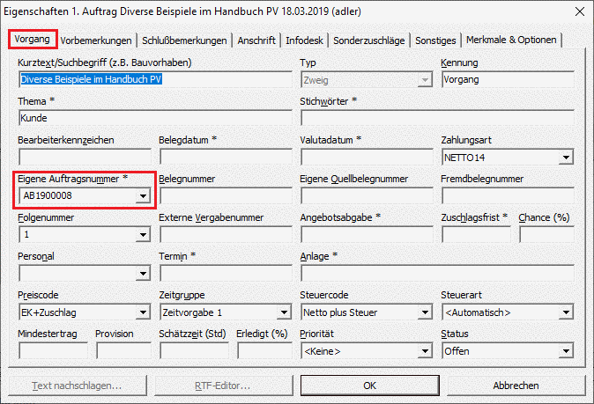Click the Text nachschlagen… button
594x404 pixels.
pos(78,386)
